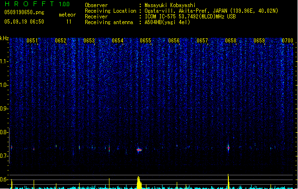This screenshot has width=298, height=189.
Task: Click the 0654 time marker
Action: coord(117,41)
